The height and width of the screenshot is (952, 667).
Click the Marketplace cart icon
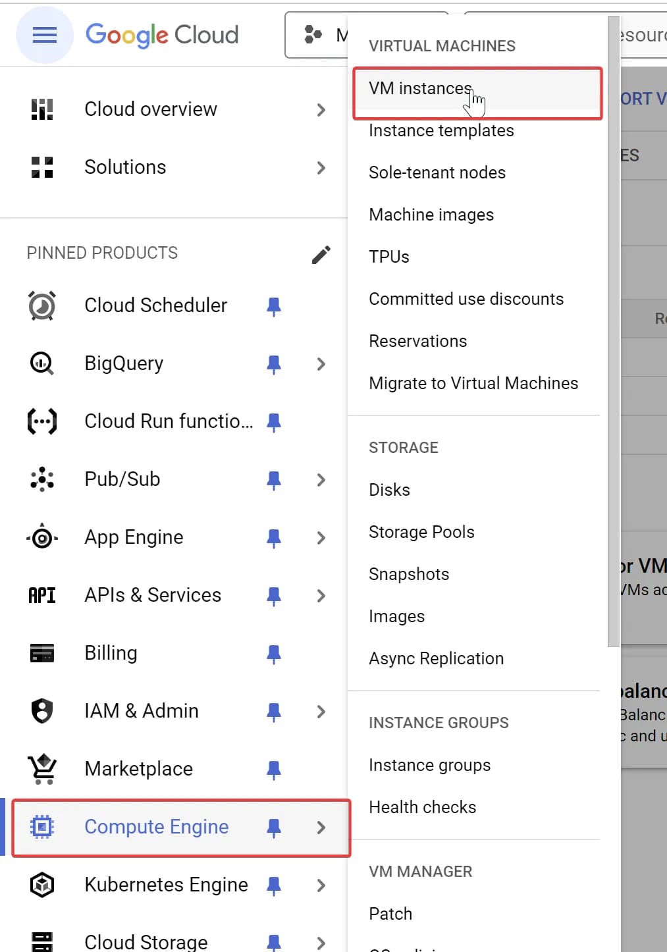click(x=42, y=769)
